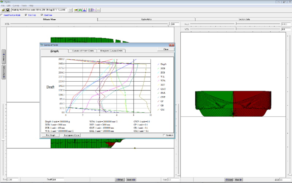The height and width of the screenshot is (183, 292).
Task: Click the open file folder icon
Action: (3, 10)
